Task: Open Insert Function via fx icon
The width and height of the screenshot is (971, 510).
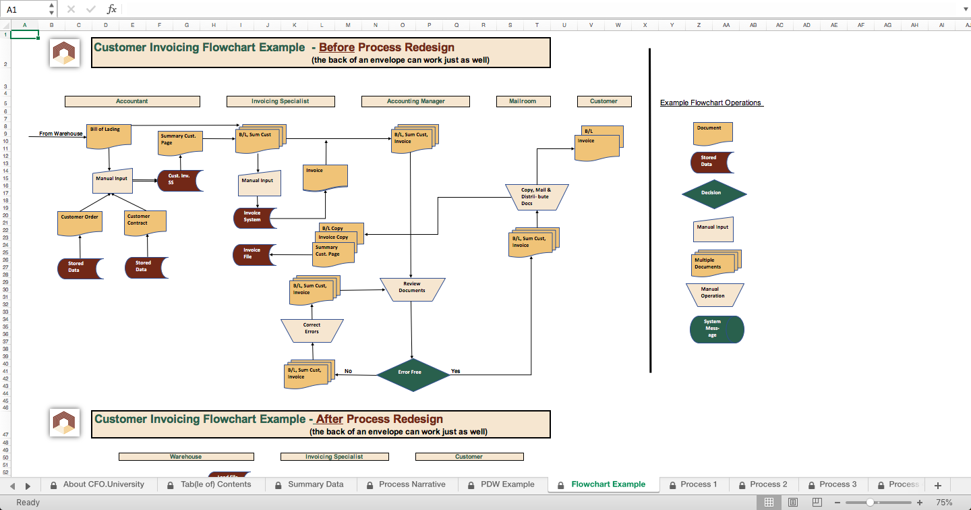Action: coord(112,9)
